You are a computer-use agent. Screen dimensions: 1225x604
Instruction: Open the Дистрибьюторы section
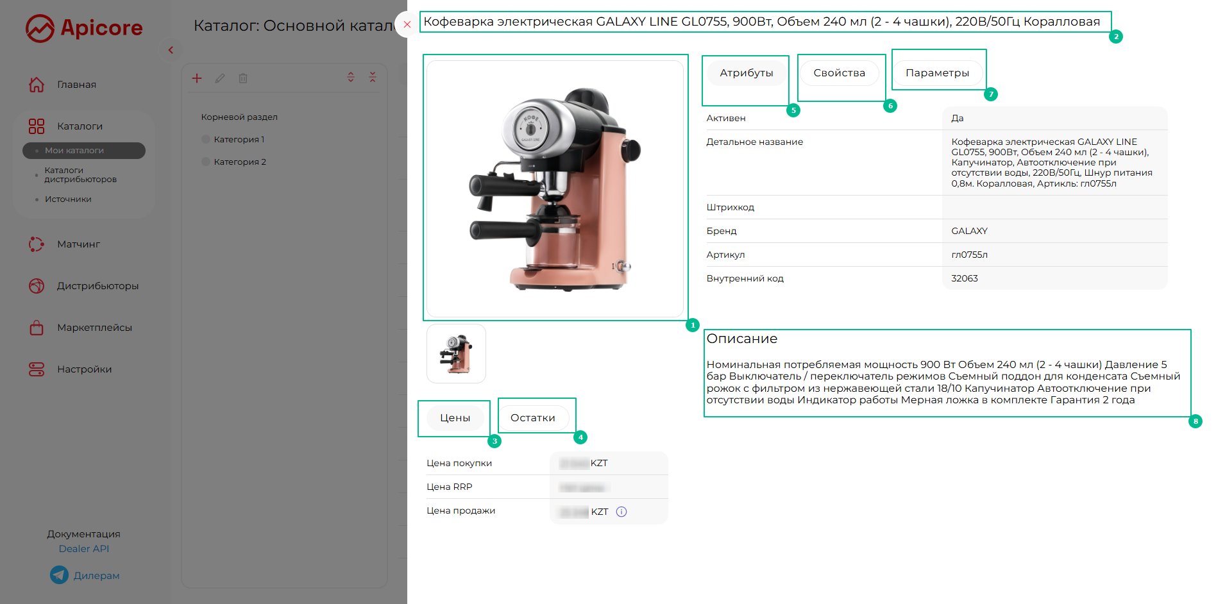point(97,286)
